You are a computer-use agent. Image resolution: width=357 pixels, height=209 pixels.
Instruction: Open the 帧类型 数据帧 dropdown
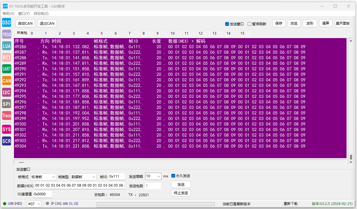83,177
